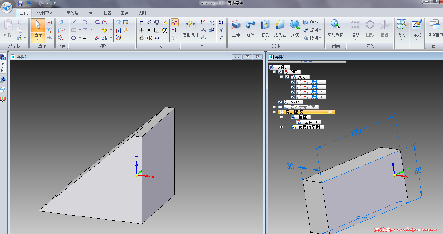The image size is (443, 234).
Task: Click the Smart Dimension (智能尺寸) tool
Action: click(190, 29)
